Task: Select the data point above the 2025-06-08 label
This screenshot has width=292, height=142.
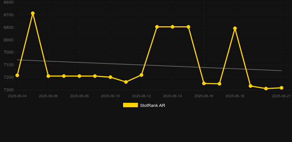Action: [79, 76]
